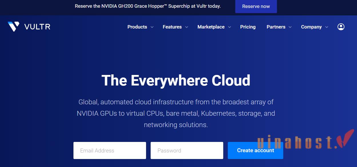Expand the Partners dropdown chevron
This screenshot has height=167, width=357.
[290, 27]
